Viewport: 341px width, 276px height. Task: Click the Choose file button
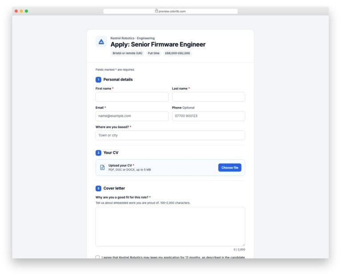click(230, 168)
